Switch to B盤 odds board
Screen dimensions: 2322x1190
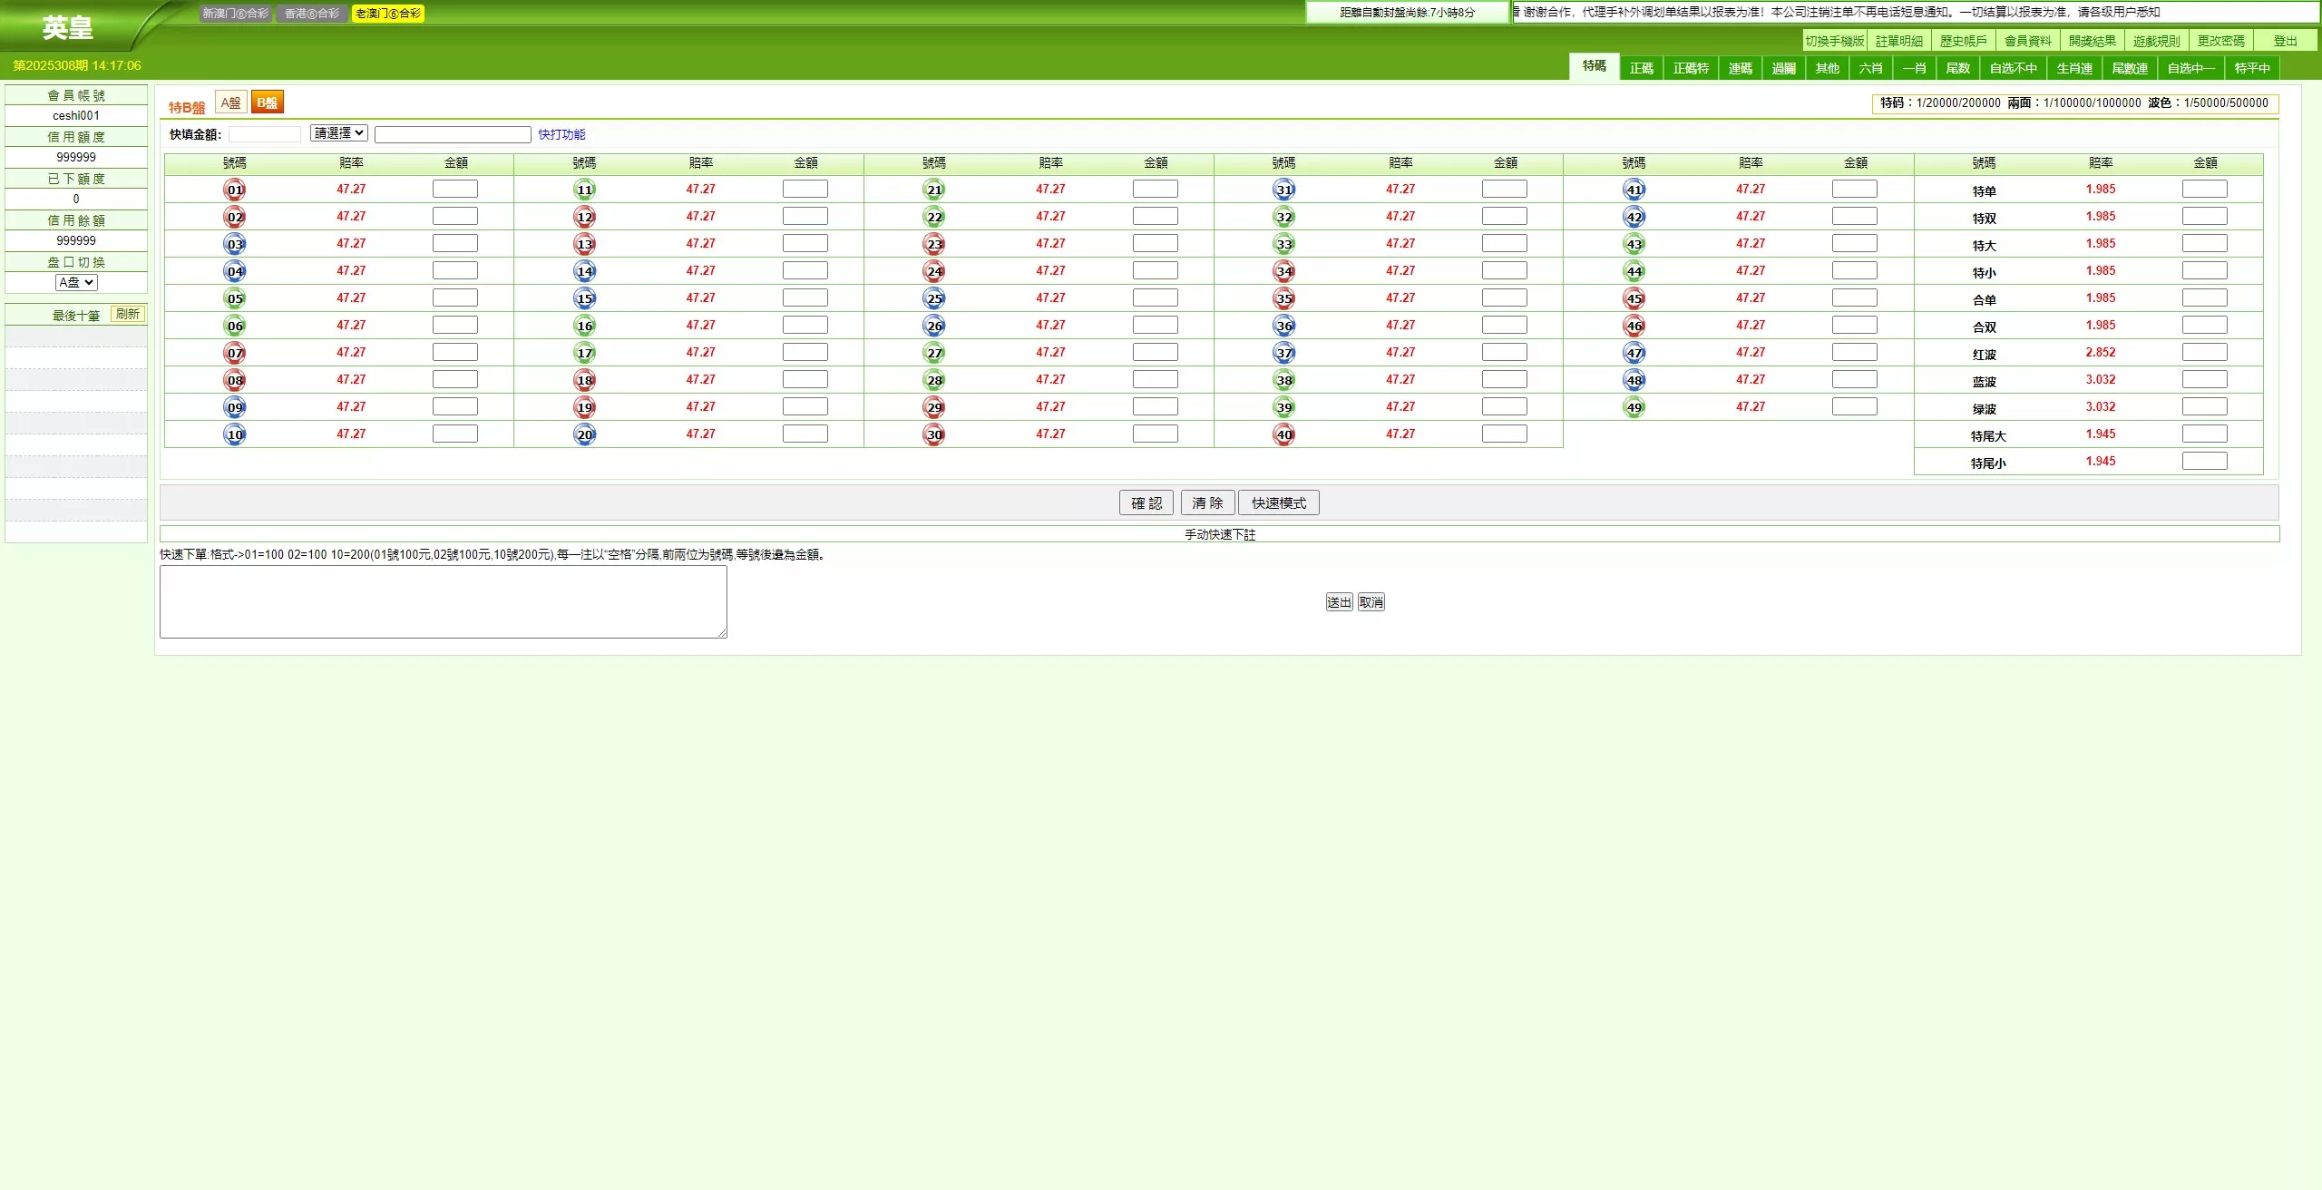tap(268, 102)
